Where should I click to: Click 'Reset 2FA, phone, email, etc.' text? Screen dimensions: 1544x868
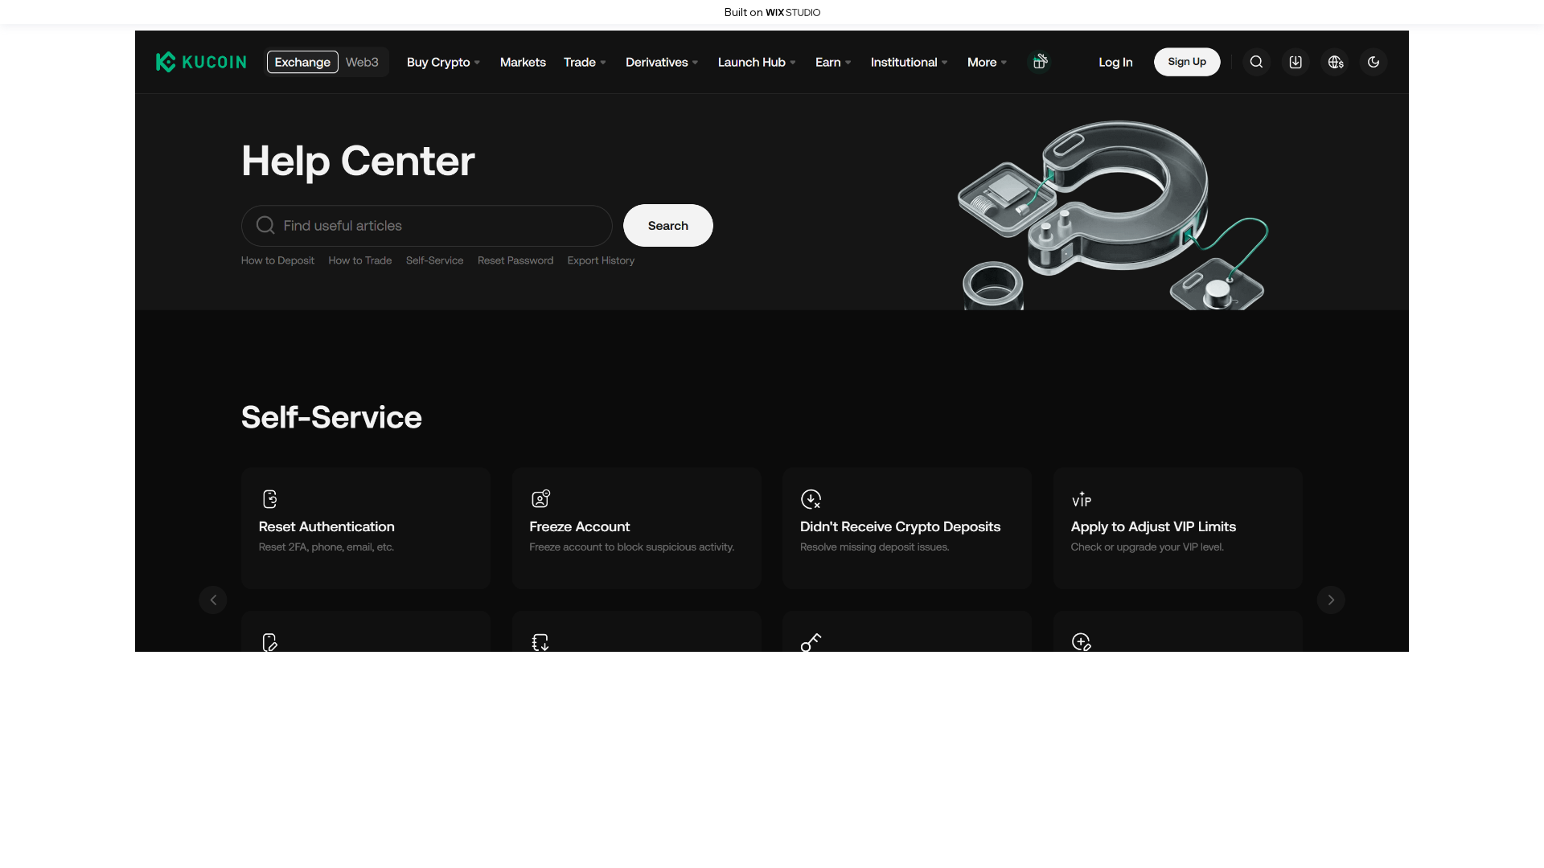[x=326, y=547]
